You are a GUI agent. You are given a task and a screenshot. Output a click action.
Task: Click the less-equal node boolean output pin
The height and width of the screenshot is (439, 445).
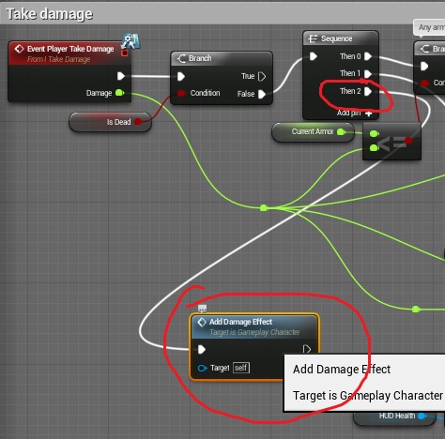pos(408,141)
